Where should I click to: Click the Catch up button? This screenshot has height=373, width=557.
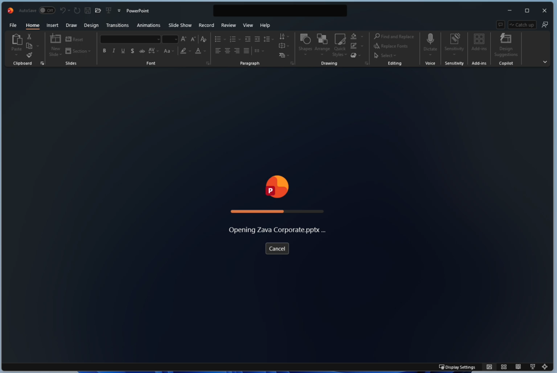[x=522, y=25]
